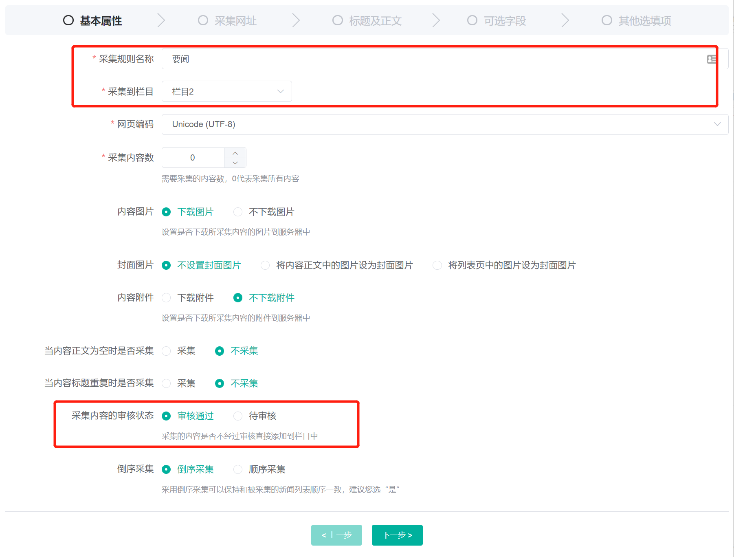The height and width of the screenshot is (557, 734).
Task: Set review status to 待审核
Action: pyautogui.click(x=238, y=416)
